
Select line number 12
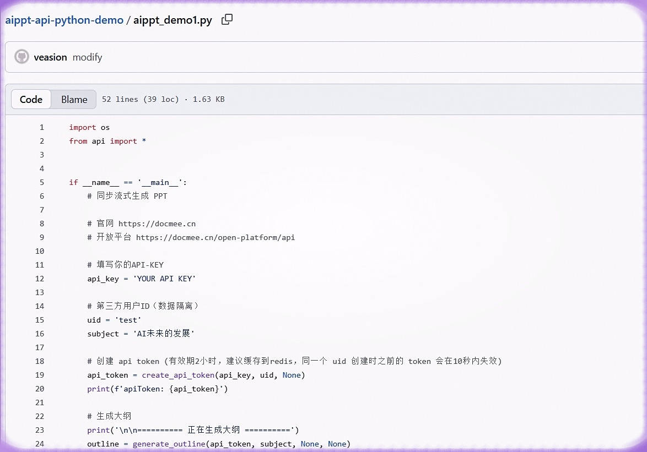click(x=40, y=279)
